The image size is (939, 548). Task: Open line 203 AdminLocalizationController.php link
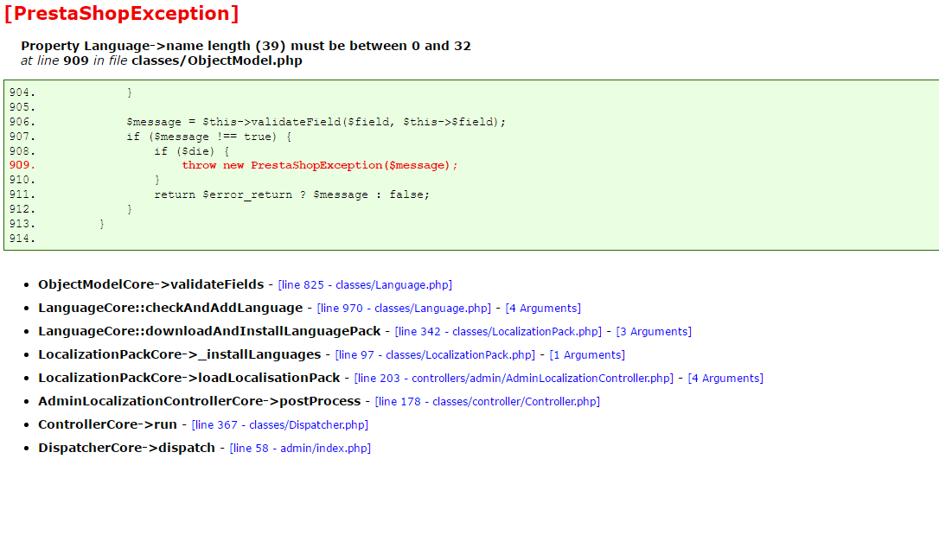(514, 379)
